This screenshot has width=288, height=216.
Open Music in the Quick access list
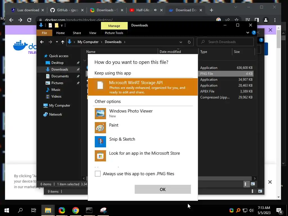56,90
